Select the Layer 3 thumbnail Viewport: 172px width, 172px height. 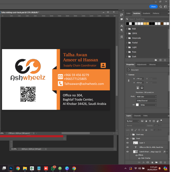tap(135, 143)
